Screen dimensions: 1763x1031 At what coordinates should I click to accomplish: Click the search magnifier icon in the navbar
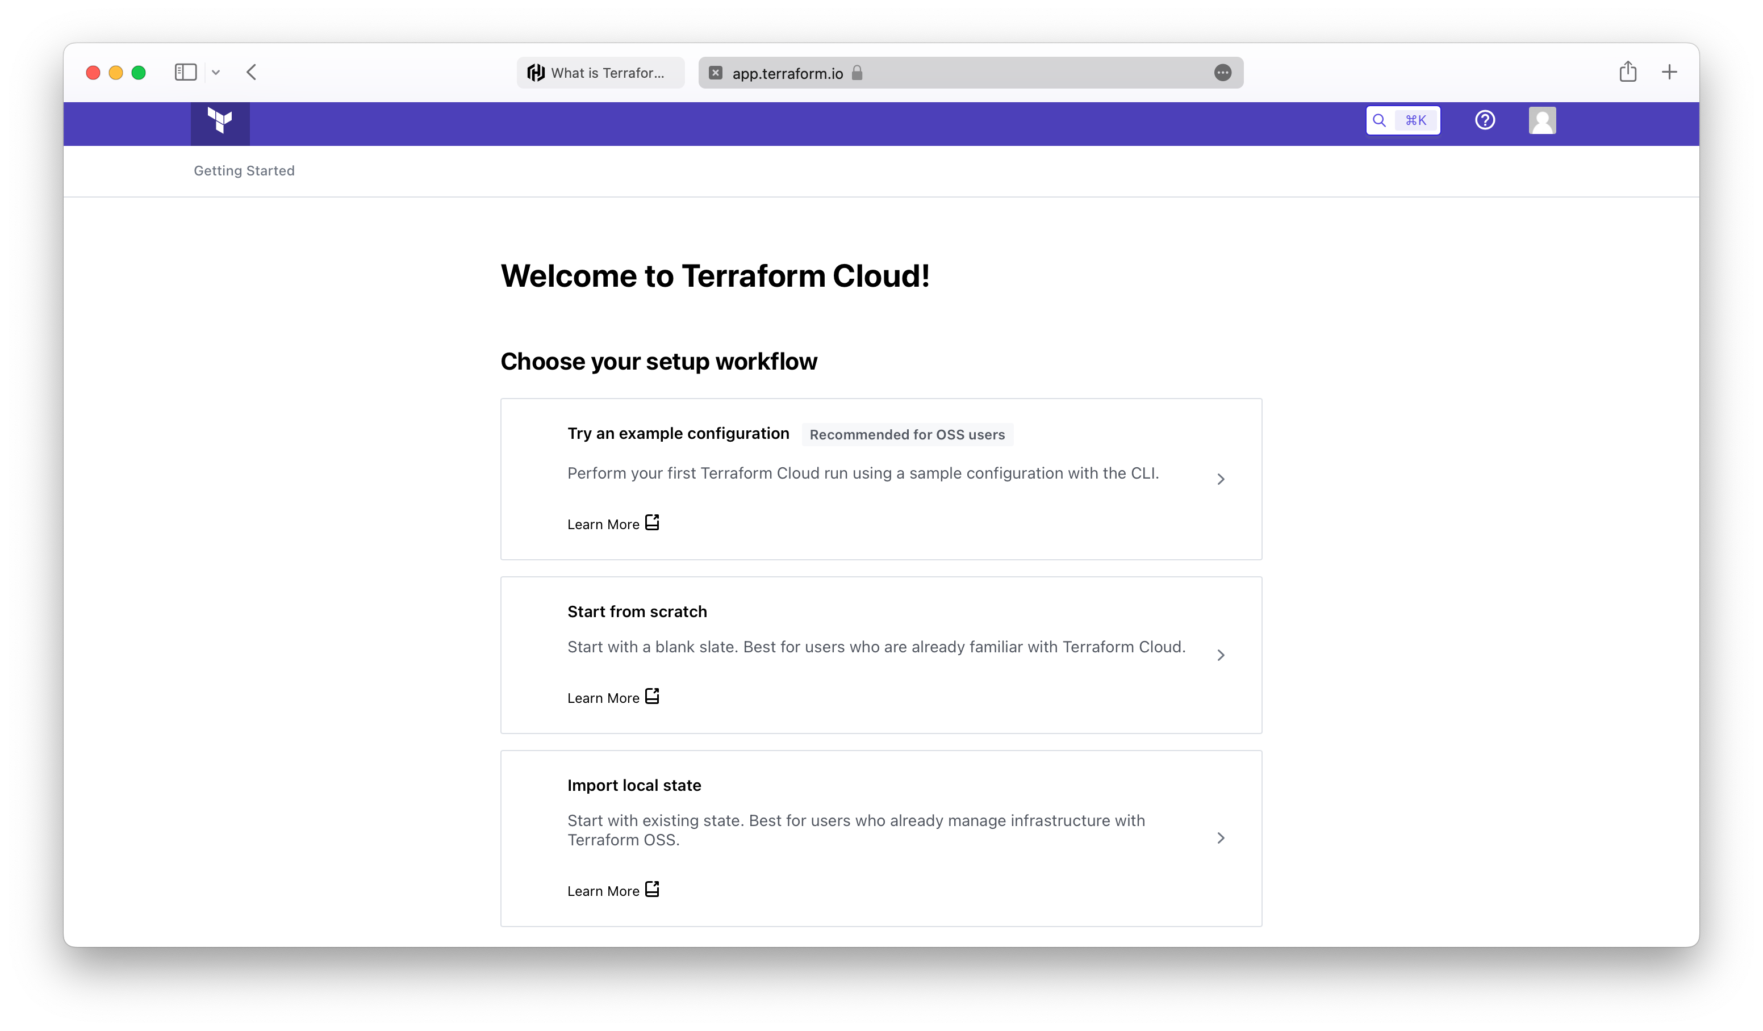point(1379,120)
